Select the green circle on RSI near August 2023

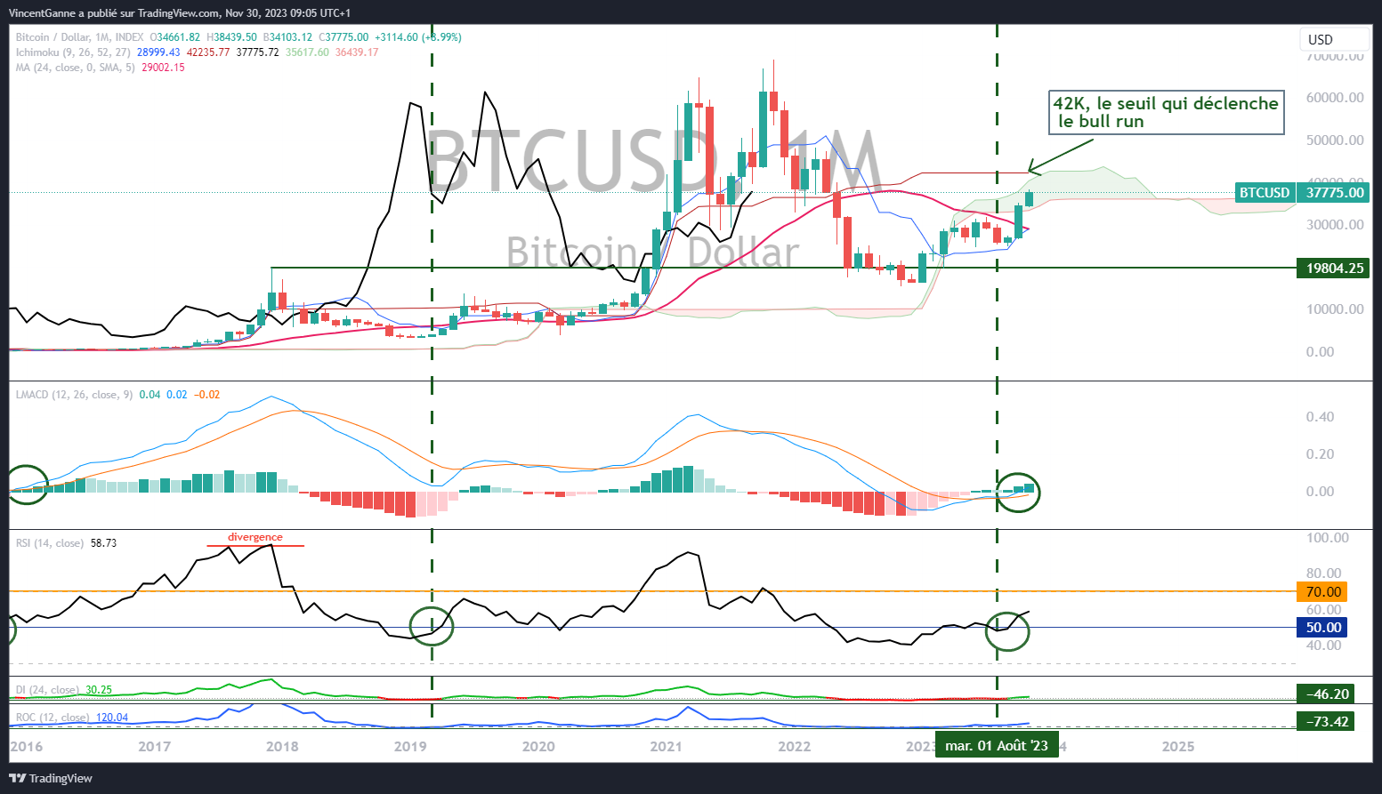tap(1008, 631)
